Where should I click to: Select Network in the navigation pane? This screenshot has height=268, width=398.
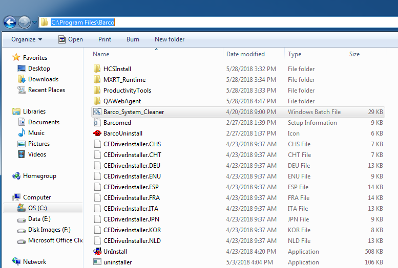point(34,262)
